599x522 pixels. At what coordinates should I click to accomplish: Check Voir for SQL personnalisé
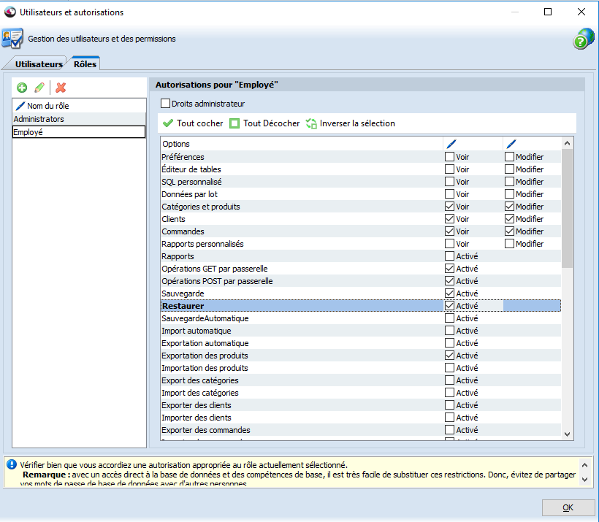(450, 182)
